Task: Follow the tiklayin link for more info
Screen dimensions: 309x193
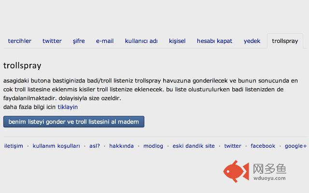Action: coord(68,107)
